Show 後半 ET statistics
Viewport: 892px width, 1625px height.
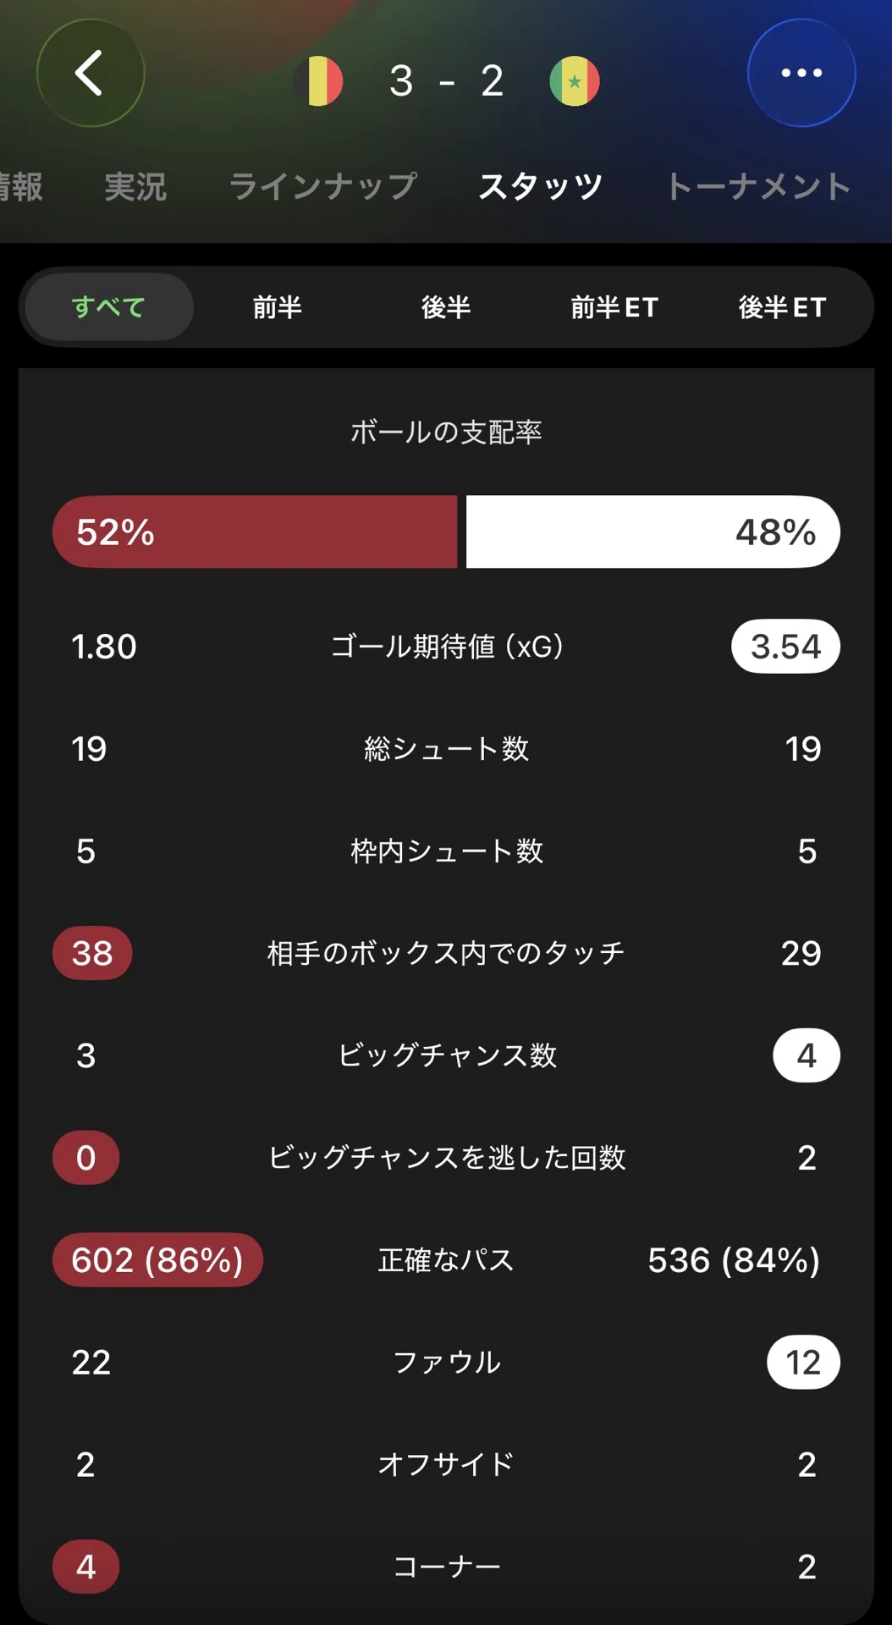click(x=783, y=306)
